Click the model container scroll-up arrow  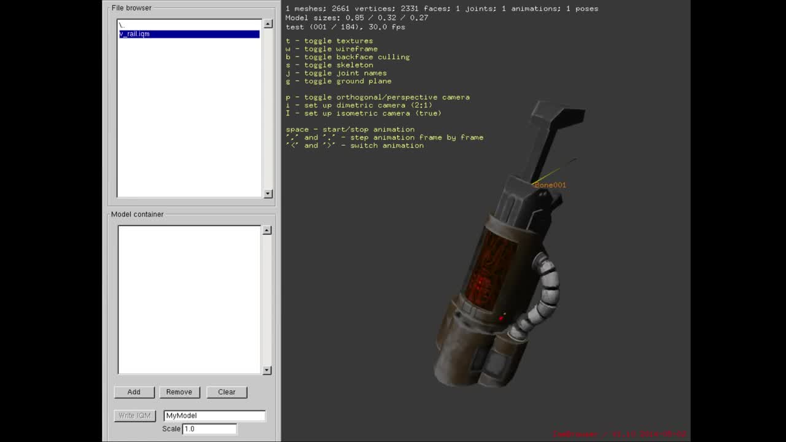coord(267,230)
